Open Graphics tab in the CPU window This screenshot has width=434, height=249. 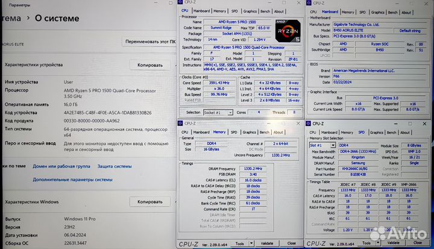click(x=250, y=11)
